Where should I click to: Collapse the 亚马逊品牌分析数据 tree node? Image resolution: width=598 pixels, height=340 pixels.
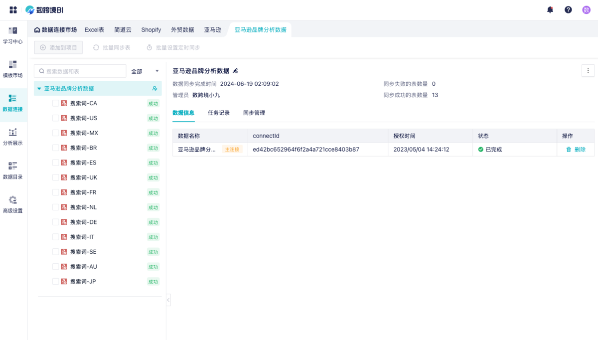[x=39, y=89]
